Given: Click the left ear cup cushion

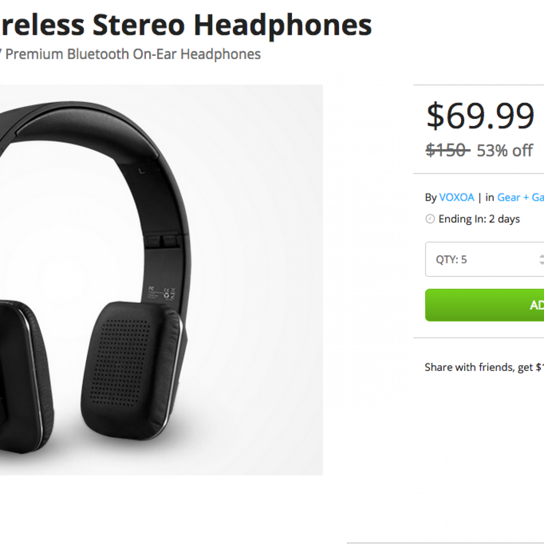Looking at the screenshot, I should [x=23, y=372].
